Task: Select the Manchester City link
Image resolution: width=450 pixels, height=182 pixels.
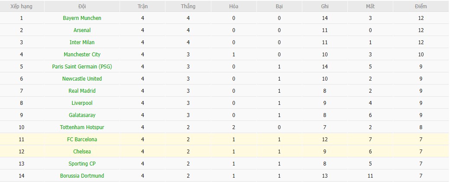Action: tap(82, 55)
